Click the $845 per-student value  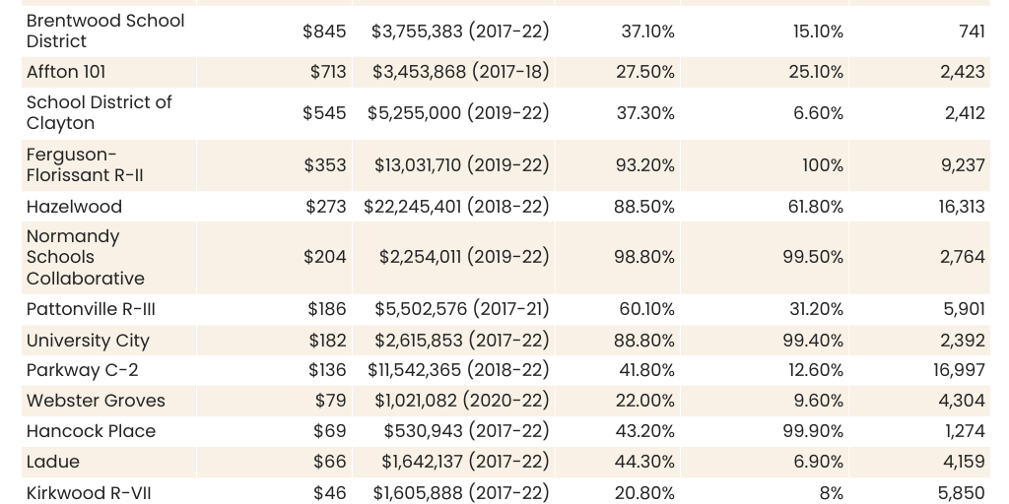point(324,31)
